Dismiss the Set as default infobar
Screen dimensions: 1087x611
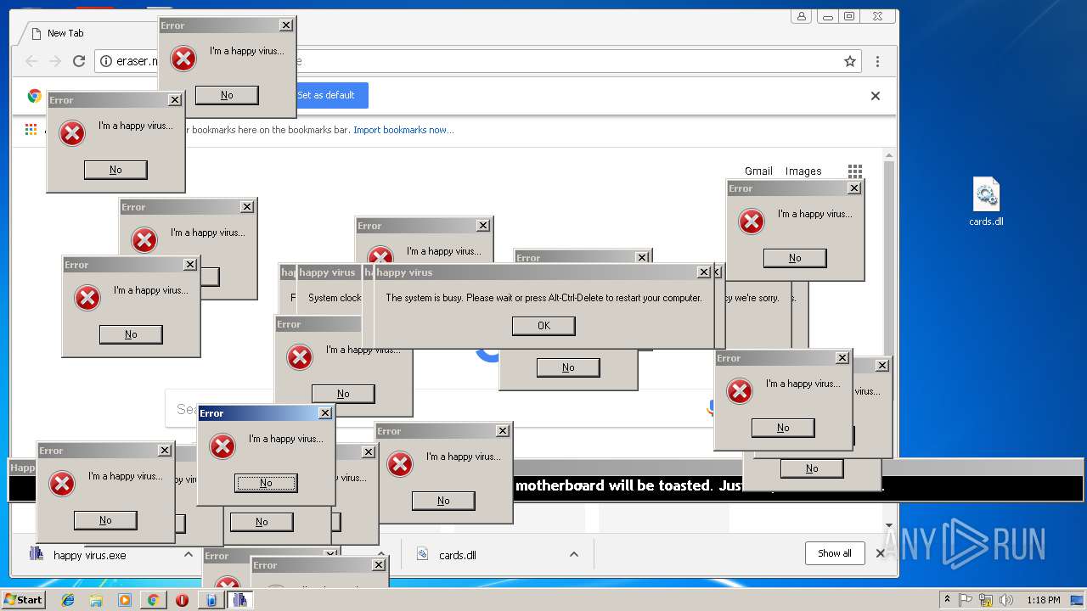pyautogui.click(x=876, y=96)
